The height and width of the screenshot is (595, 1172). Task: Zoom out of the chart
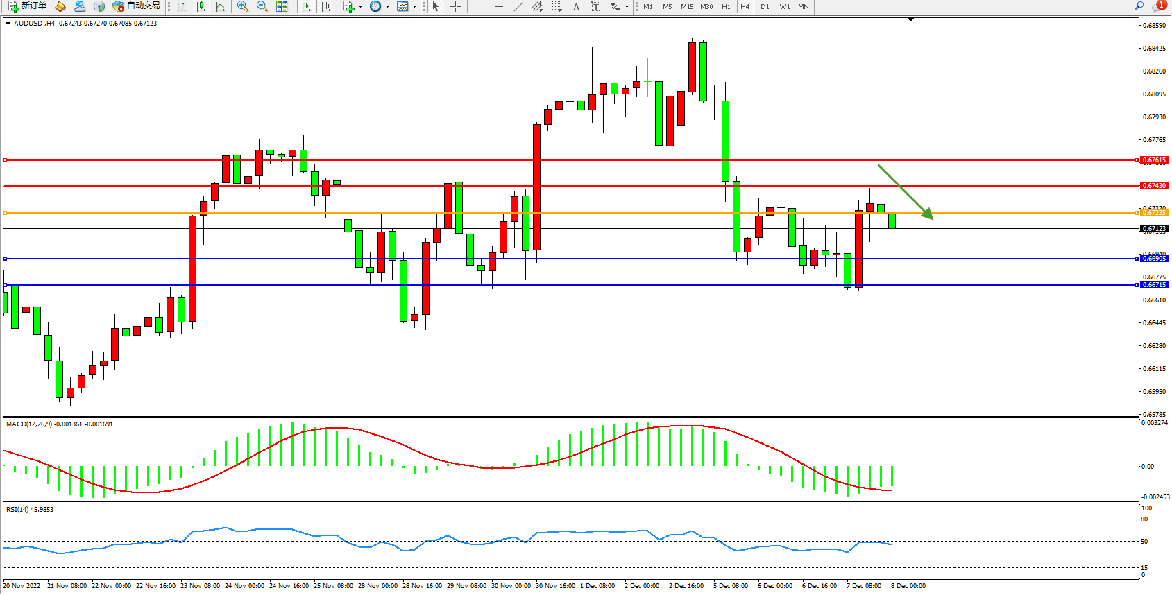click(x=262, y=6)
